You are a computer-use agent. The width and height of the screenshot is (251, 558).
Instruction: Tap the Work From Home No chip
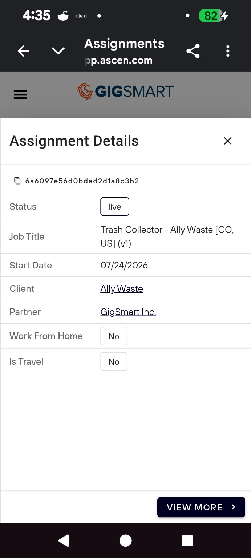point(114,336)
